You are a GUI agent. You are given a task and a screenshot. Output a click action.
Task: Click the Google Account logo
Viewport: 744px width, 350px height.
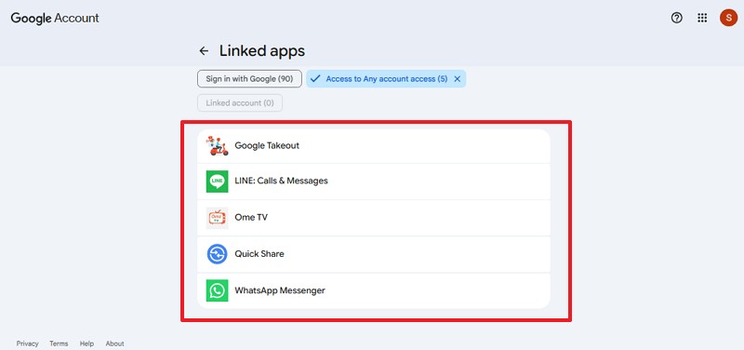pos(55,19)
